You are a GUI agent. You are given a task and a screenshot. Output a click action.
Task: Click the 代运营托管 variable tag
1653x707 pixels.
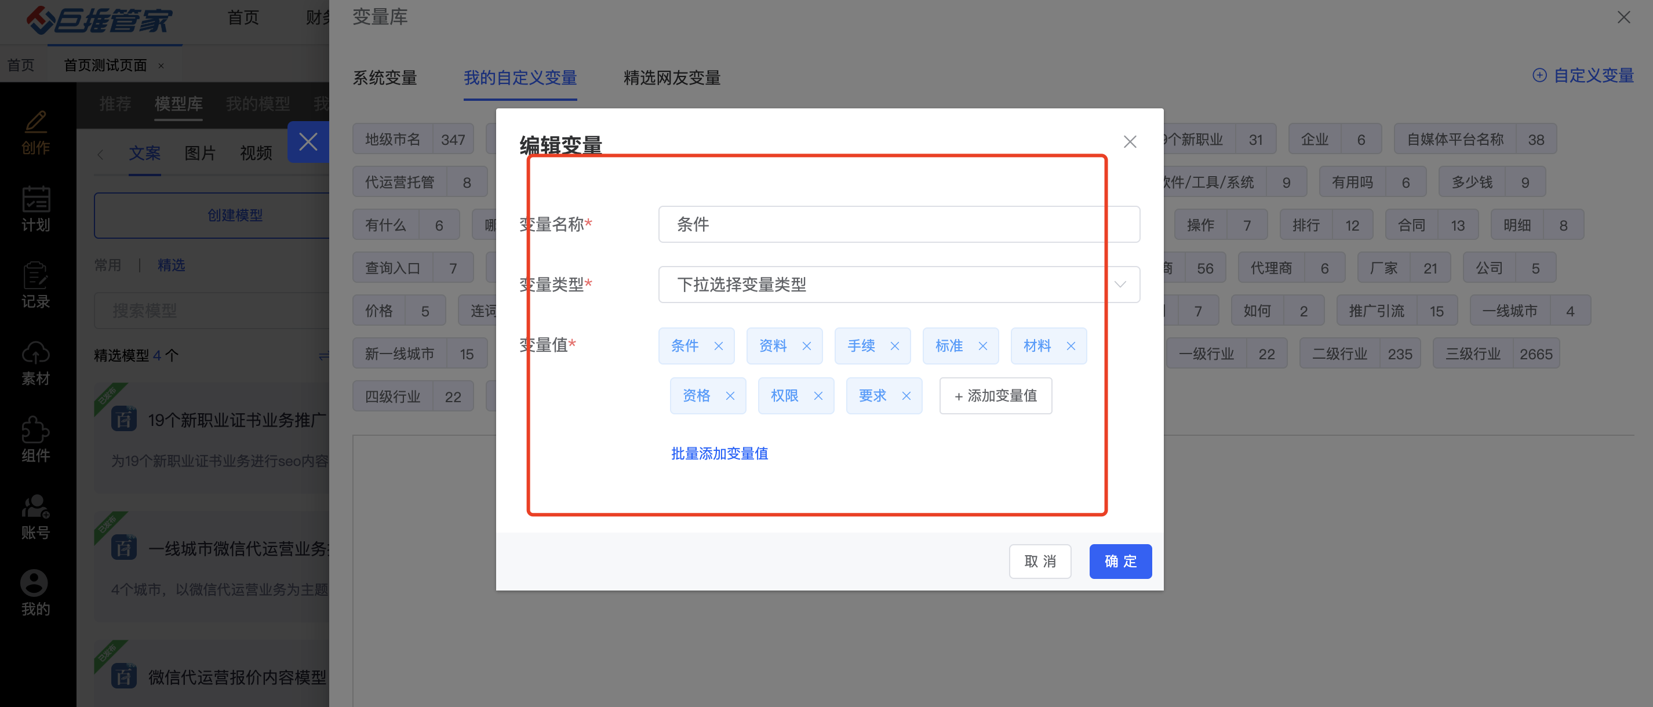coord(420,182)
